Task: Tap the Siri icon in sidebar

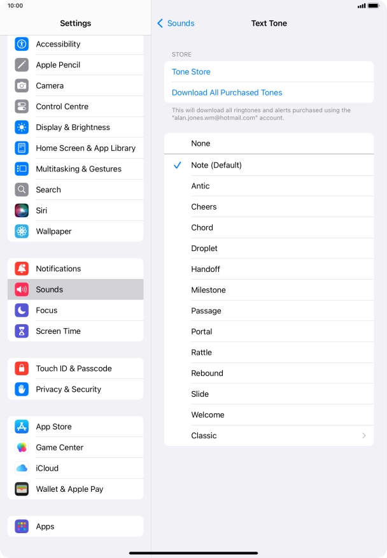Action: pyautogui.click(x=22, y=211)
